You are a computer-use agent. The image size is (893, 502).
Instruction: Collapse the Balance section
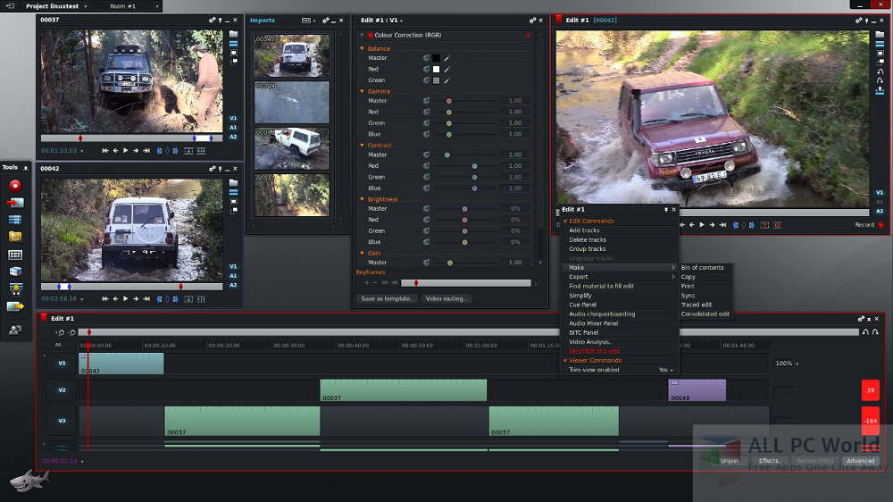[363, 48]
